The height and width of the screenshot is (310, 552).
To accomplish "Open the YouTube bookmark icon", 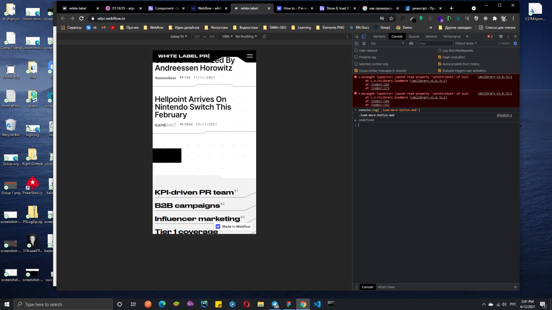I will (x=113, y=28).
